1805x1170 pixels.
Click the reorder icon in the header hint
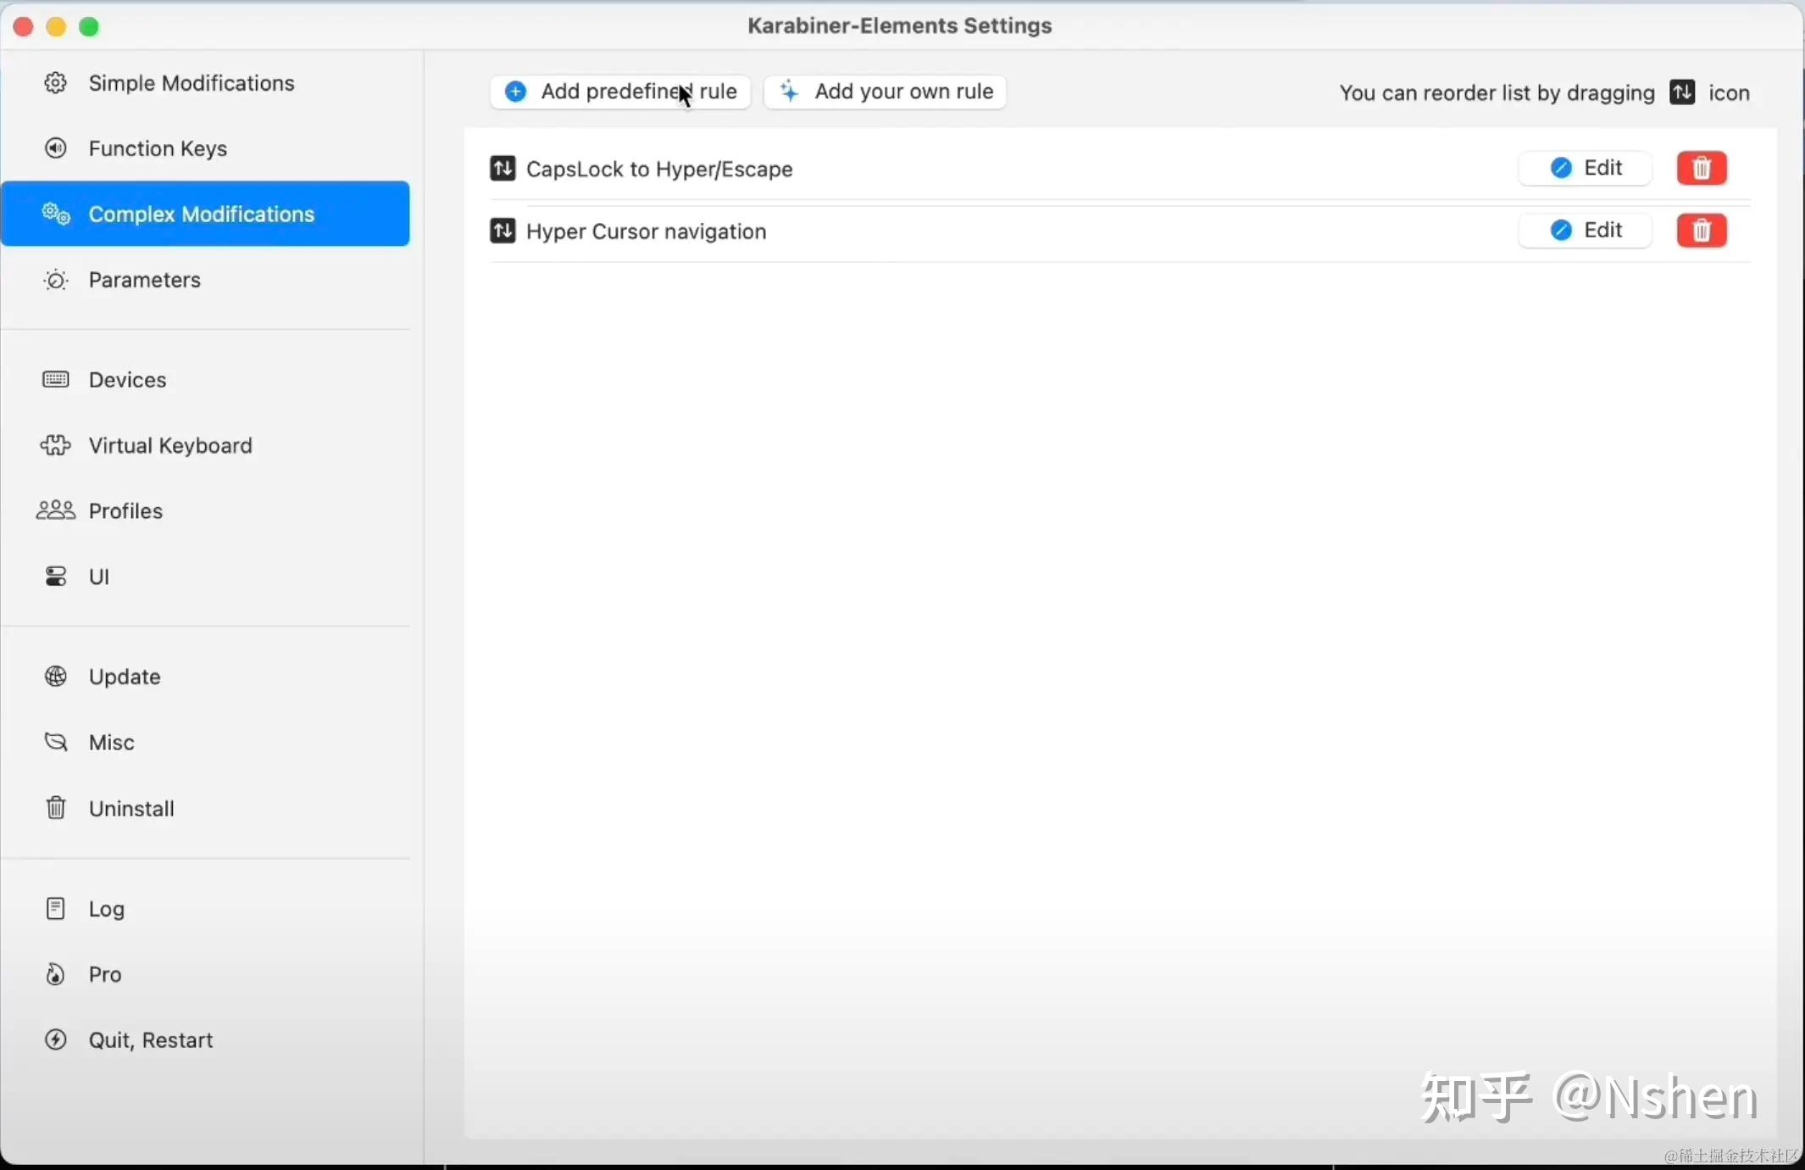pos(1682,92)
